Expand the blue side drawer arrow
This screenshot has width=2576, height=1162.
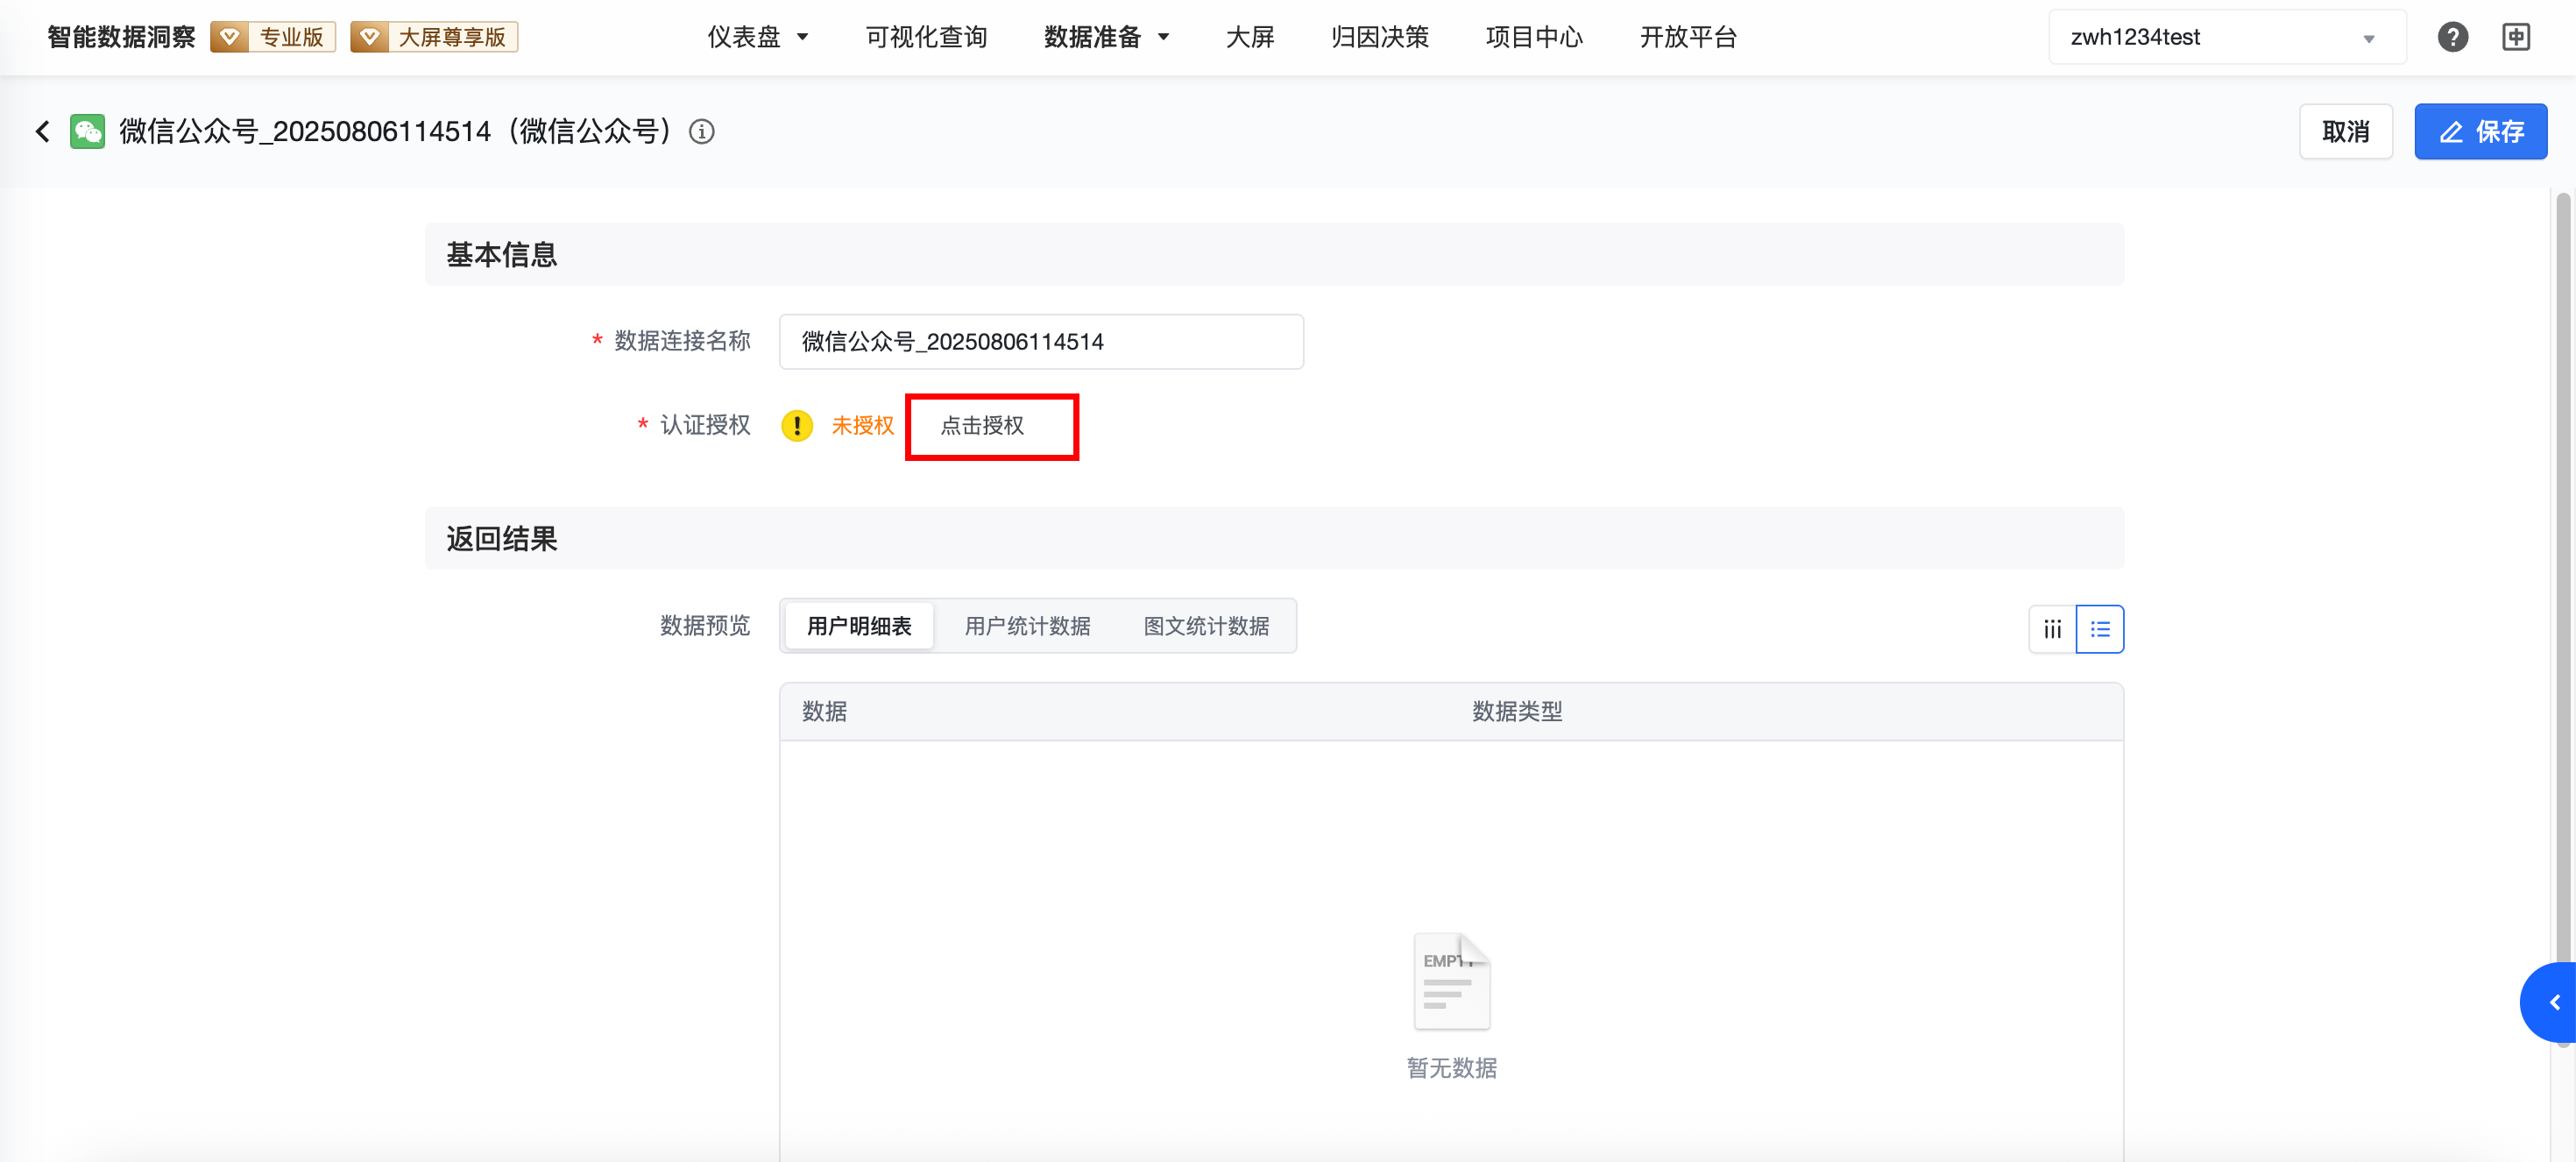tap(2553, 1002)
